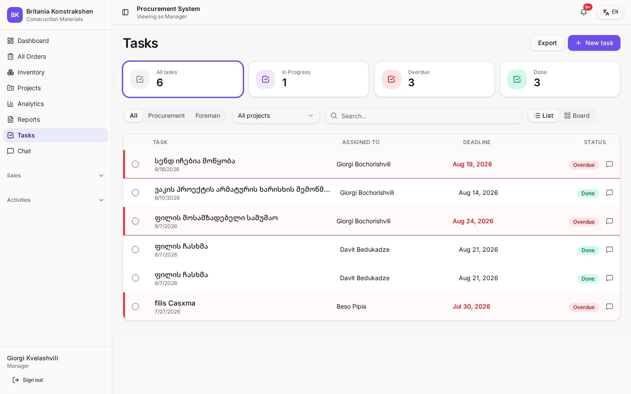Expand the Activities section

(56, 200)
